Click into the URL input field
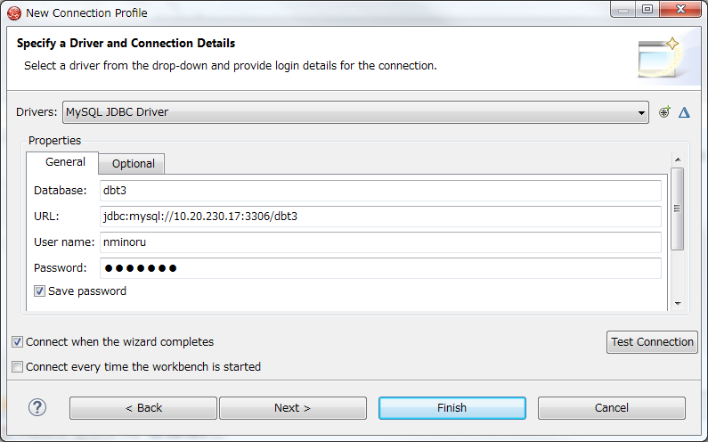The width and height of the screenshot is (708, 442). coord(380,216)
